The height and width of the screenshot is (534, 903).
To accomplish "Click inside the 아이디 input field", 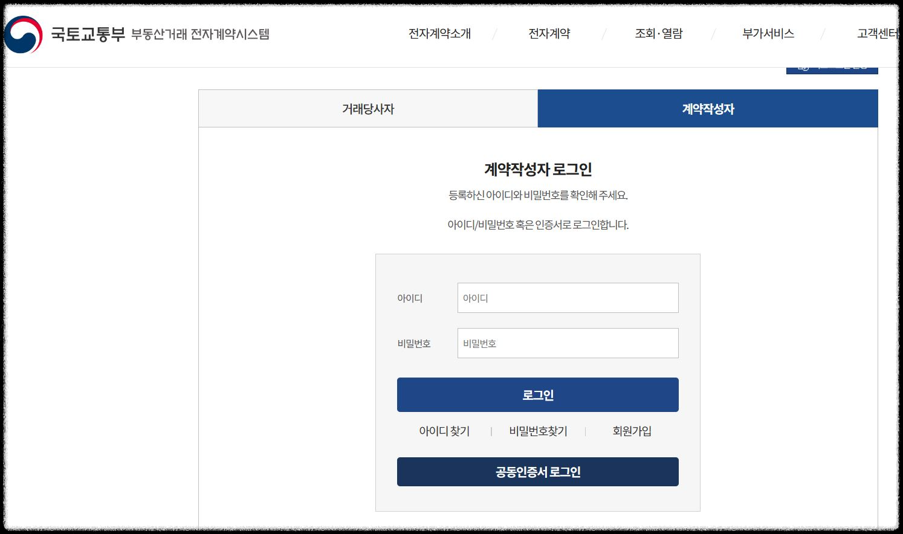I will click(x=567, y=297).
